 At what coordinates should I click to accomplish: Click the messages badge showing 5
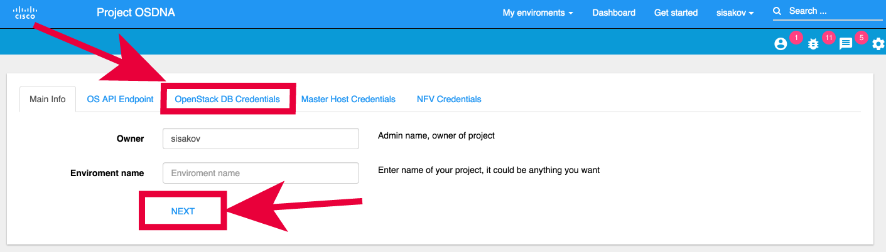(862, 38)
